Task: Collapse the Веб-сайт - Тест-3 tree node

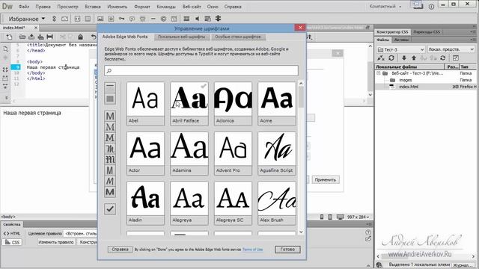Action: tap(379, 73)
